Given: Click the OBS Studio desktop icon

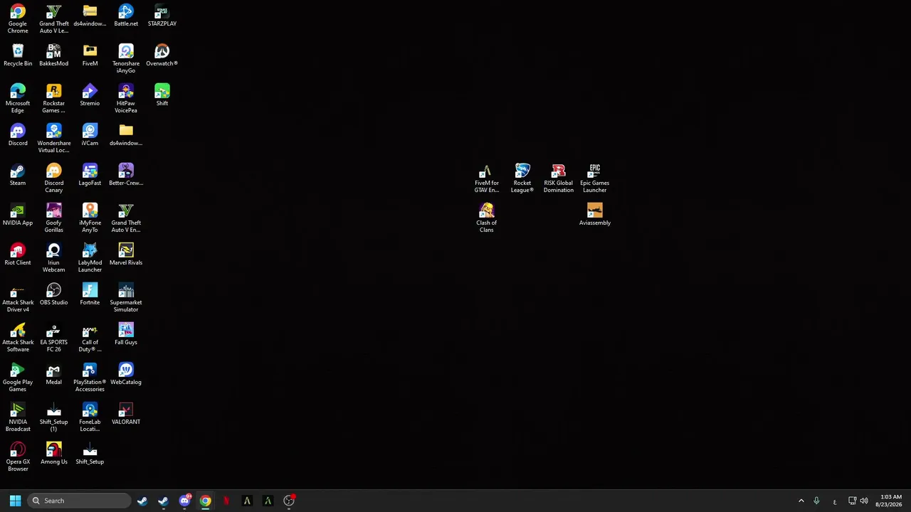Looking at the screenshot, I should click(x=54, y=294).
